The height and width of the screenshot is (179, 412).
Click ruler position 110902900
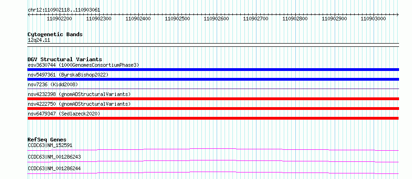click(335, 19)
